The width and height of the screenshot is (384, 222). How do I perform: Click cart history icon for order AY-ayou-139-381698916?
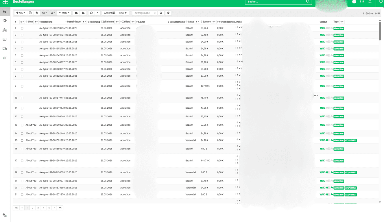point(321,28)
